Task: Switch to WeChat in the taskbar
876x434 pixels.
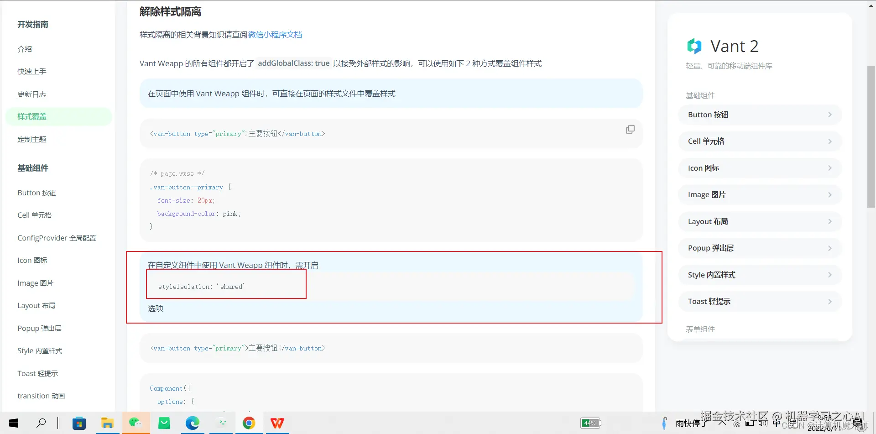Action: [x=136, y=423]
